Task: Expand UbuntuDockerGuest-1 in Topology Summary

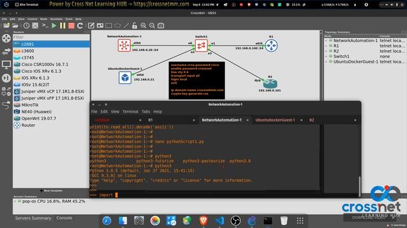Action: (326, 62)
